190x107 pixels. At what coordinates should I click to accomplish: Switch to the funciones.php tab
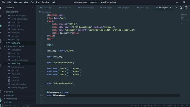coord(86,7)
